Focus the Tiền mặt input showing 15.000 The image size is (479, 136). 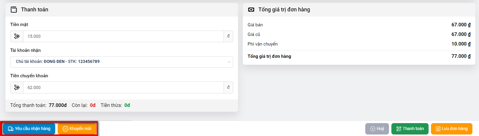[123, 36]
